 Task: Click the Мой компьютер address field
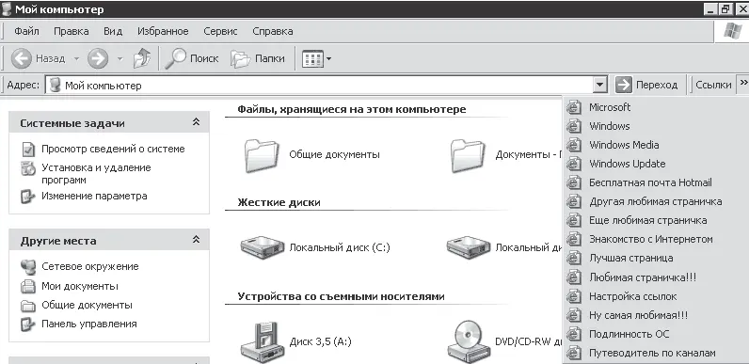(320, 86)
